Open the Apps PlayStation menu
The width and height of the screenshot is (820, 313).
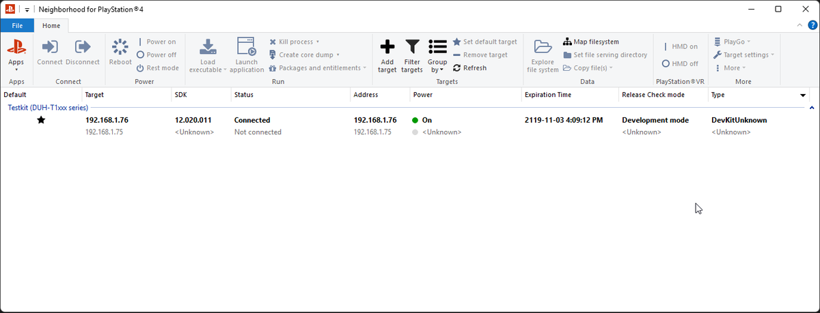point(16,55)
